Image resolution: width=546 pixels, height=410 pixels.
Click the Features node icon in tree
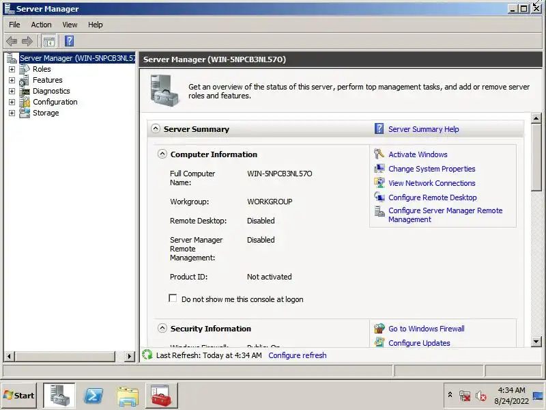(25, 80)
